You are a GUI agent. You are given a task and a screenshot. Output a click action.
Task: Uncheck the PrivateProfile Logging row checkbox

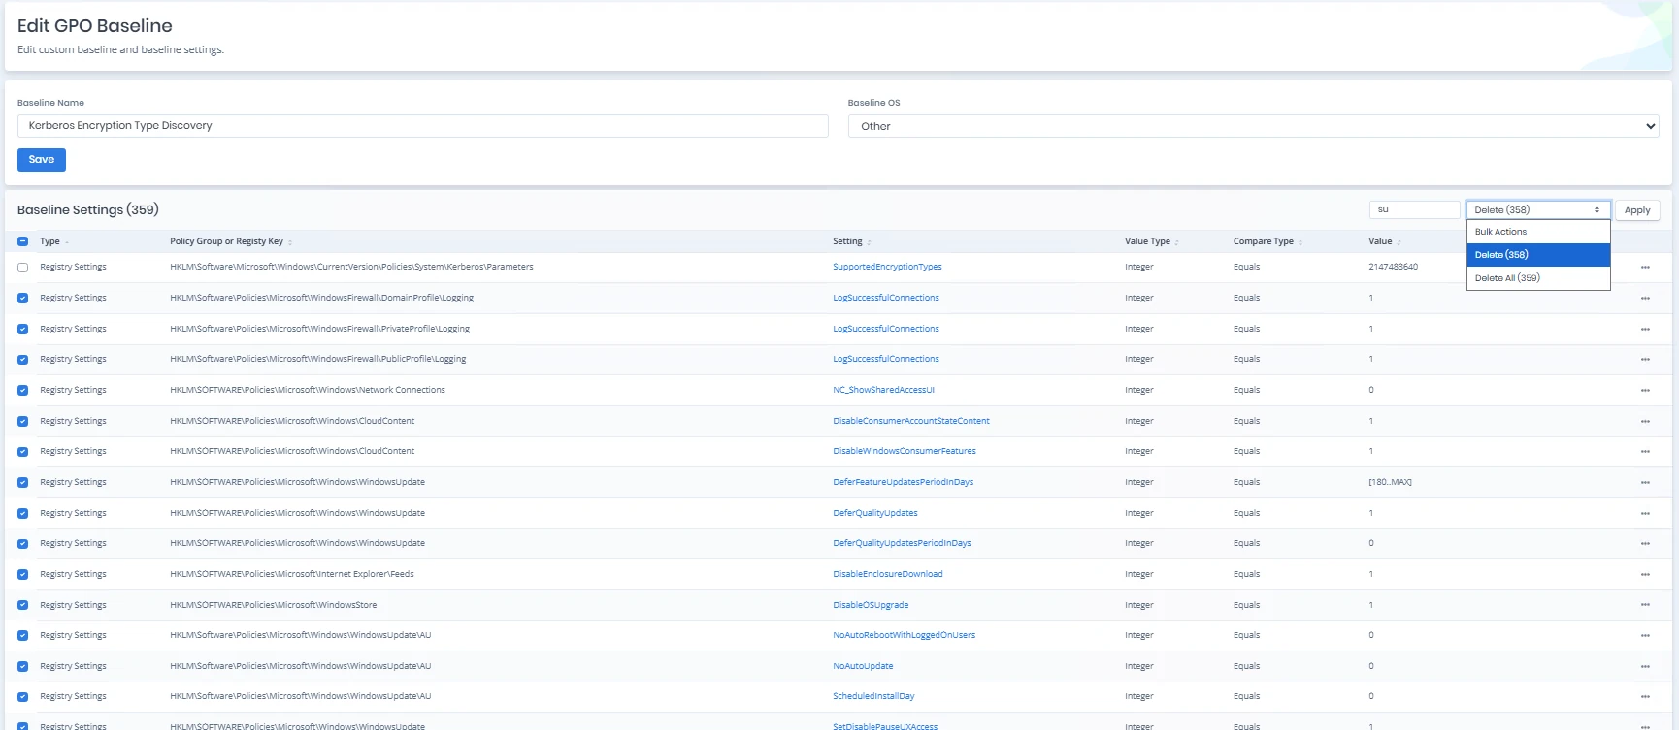click(22, 329)
